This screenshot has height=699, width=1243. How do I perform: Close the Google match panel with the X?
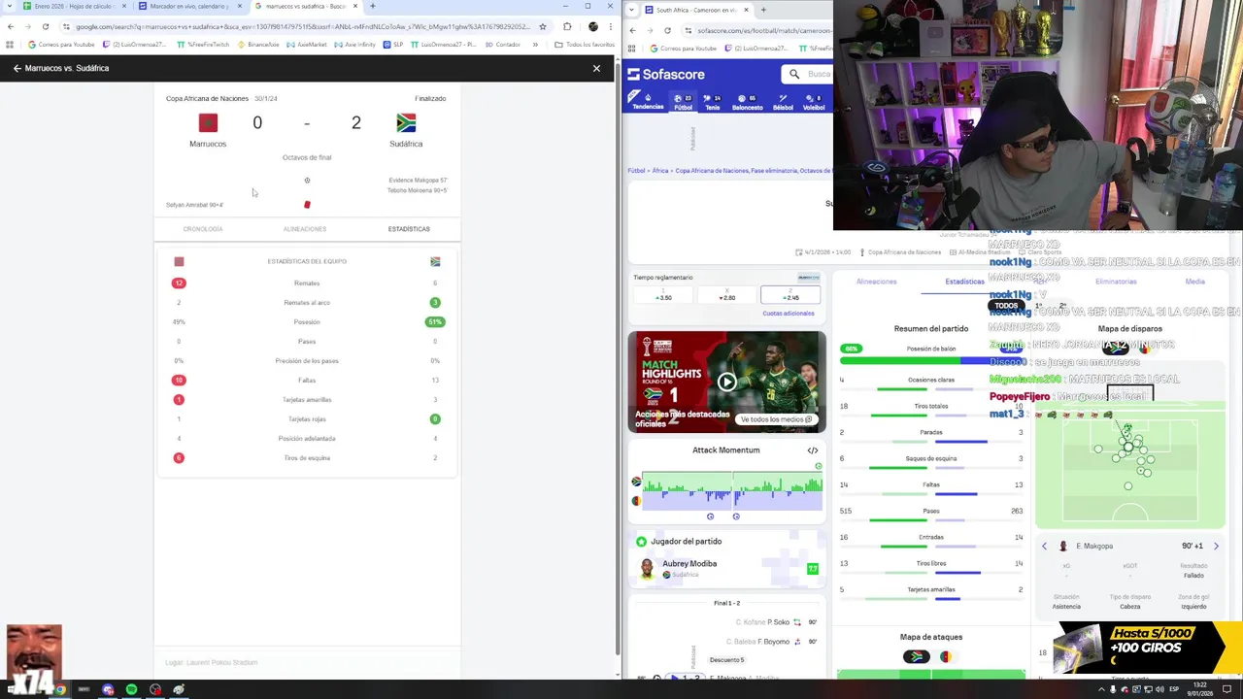[x=596, y=69]
